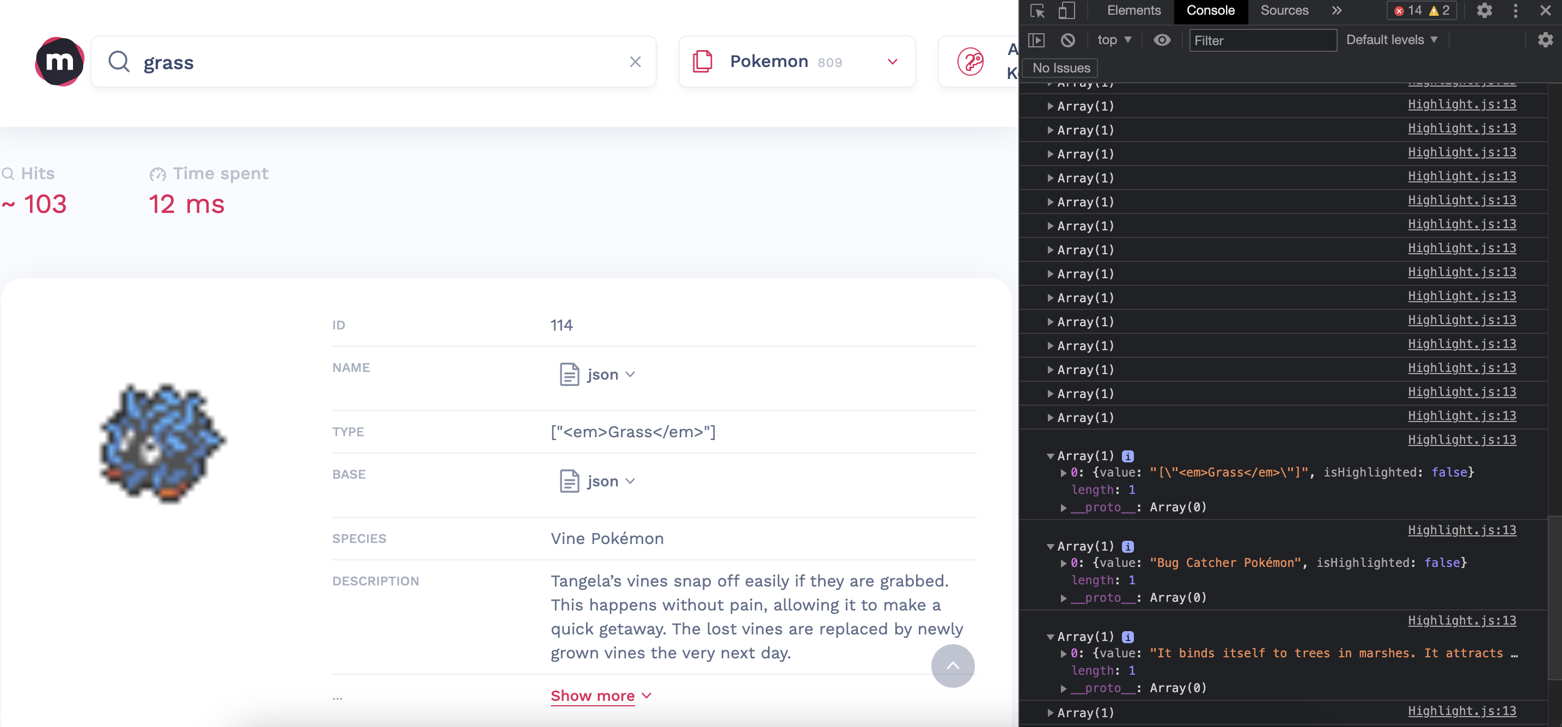Click the scroll-to-top round arrow button

click(x=952, y=665)
